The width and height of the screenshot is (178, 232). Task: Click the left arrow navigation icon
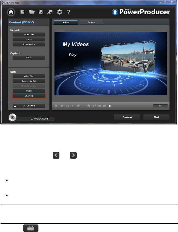[99, 106]
